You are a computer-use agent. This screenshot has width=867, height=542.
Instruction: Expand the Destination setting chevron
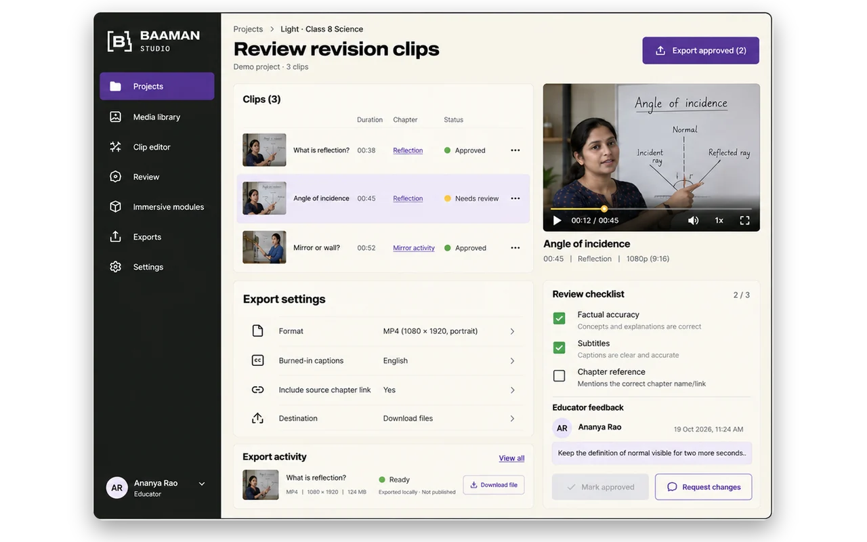[512, 419]
